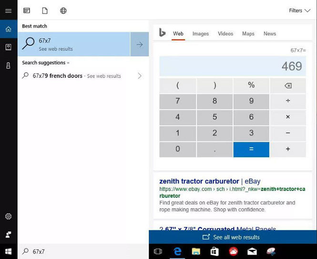Open the red cloud app in taskbar
The image size is (317, 259).
[x=233, y=251]
